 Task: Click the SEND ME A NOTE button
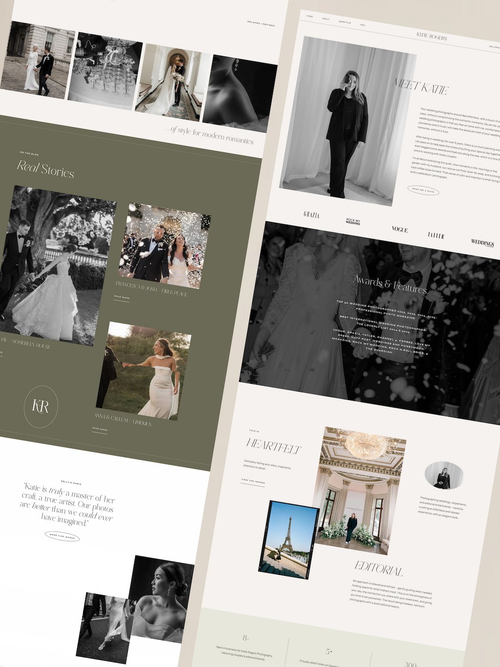pyautogui.click(x=424, y=190)
